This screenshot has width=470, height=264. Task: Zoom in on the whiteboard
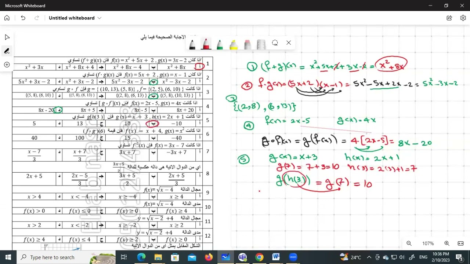click(x=447, y=243)
